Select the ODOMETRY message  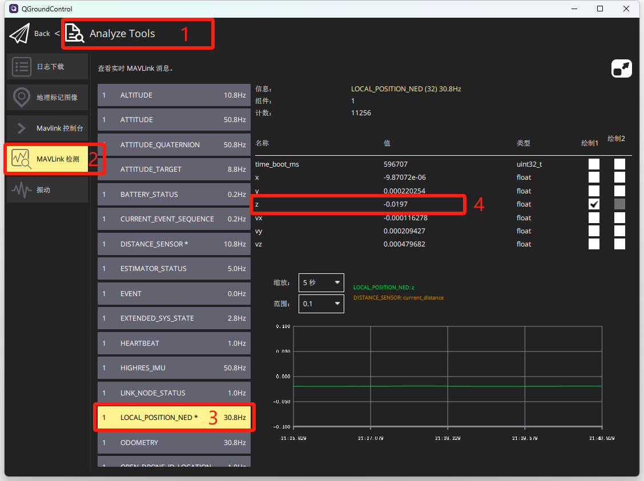174,443
